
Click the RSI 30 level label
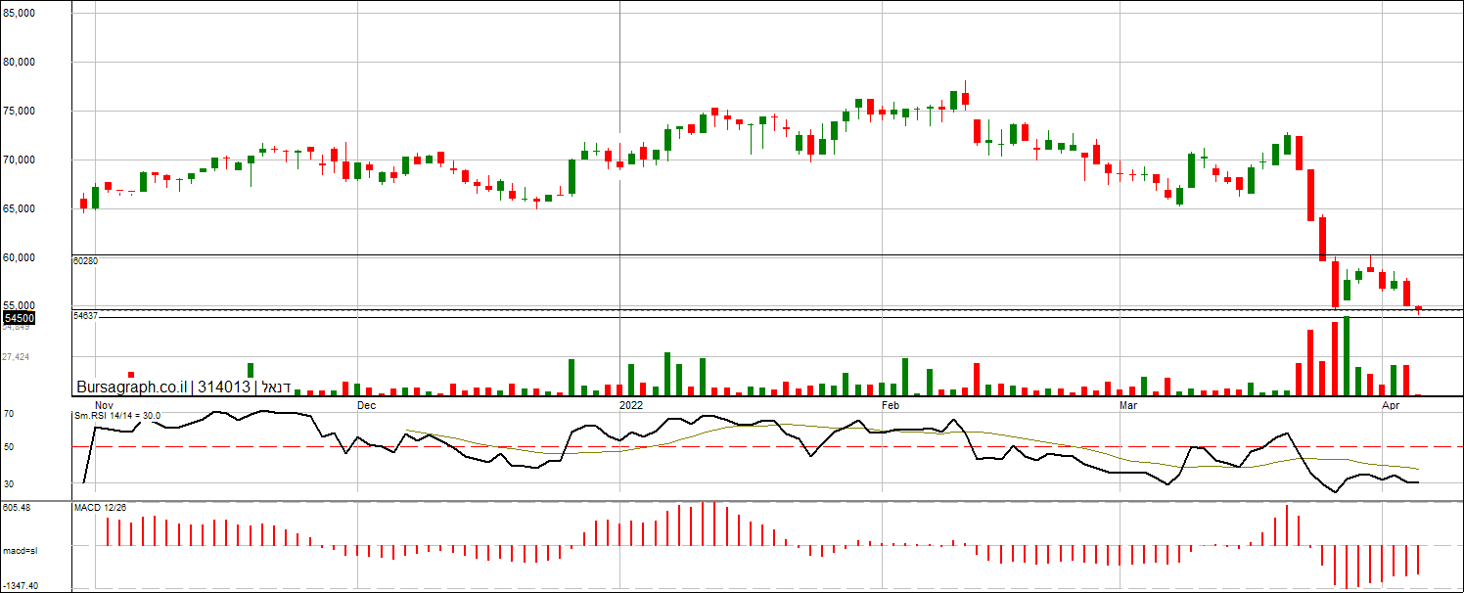click(x=9, y=482)
